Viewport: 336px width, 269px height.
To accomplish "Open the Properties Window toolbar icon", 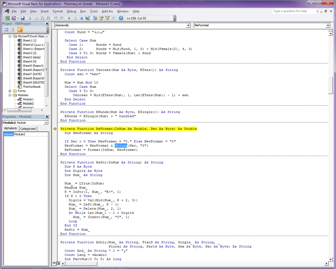I will coord(101,18).
